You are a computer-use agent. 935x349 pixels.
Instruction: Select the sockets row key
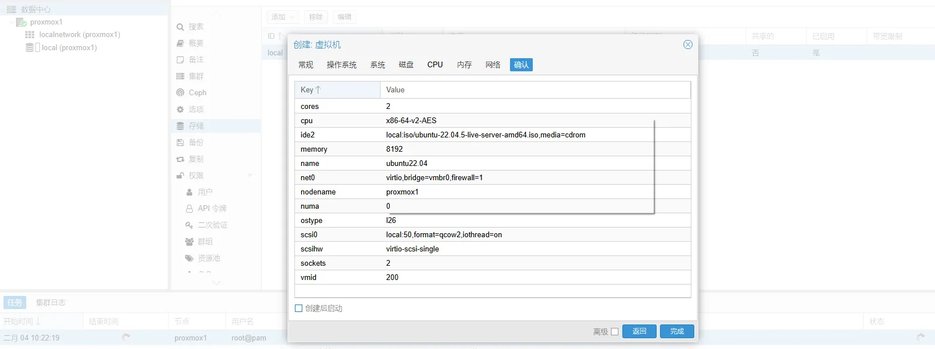click(x=313, y=263)
